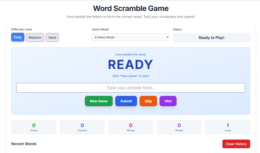This screenshot has height=153, width=260.
Task: Click the Correct answers counter
Action: (82, 127)
